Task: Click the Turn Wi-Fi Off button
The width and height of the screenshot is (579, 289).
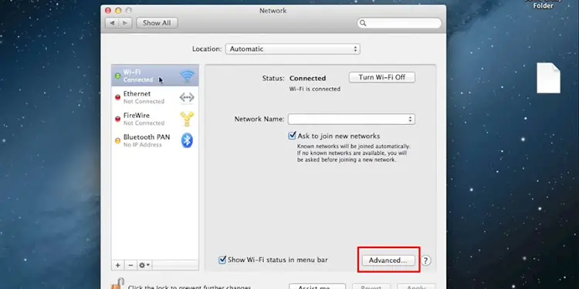Action: coord(382,77)
